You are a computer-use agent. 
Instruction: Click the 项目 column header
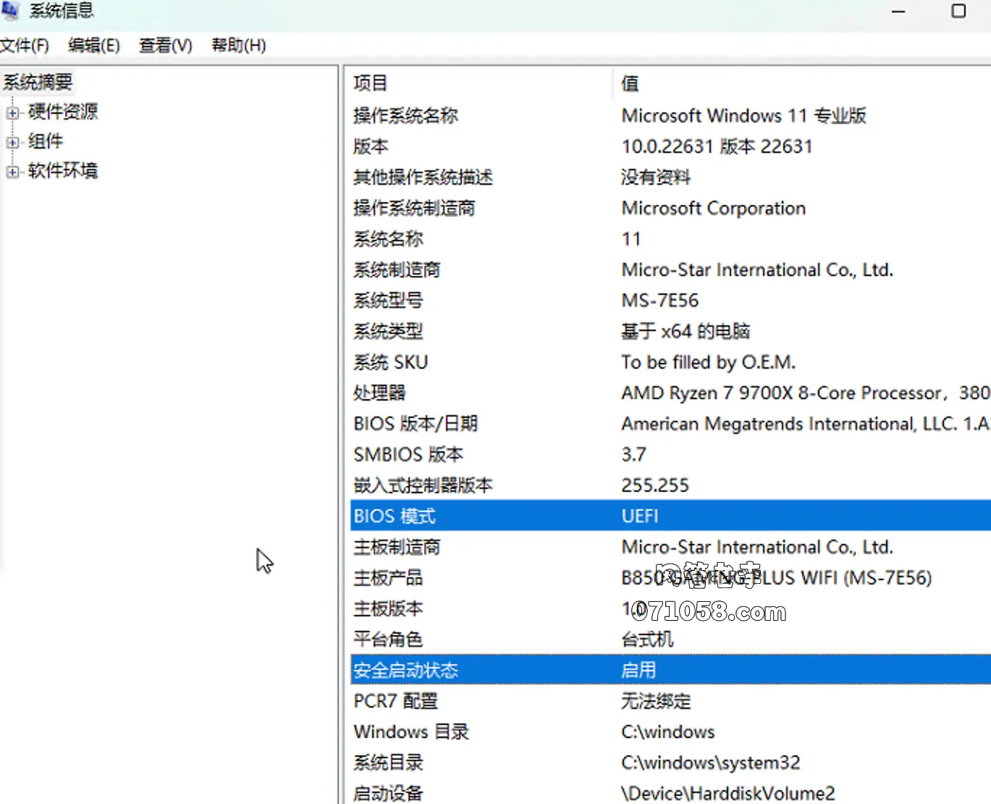click(x=371, y=83)
